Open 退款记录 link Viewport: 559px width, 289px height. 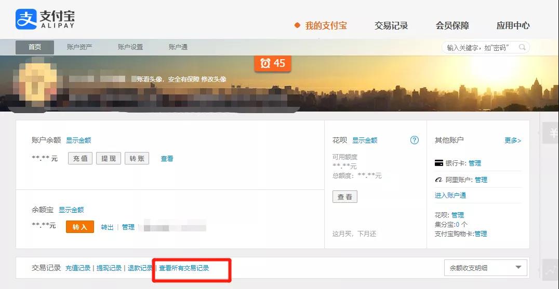pos(140,268)
